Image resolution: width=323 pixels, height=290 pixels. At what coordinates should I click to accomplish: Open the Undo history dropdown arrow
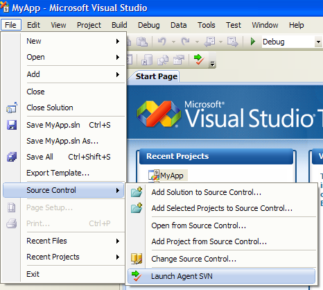pos(173,42)
